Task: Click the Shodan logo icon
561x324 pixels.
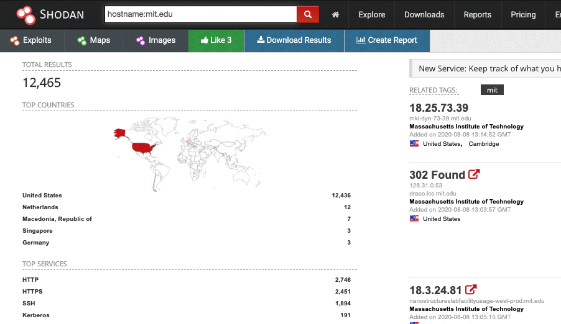Action: click(25, 15)
